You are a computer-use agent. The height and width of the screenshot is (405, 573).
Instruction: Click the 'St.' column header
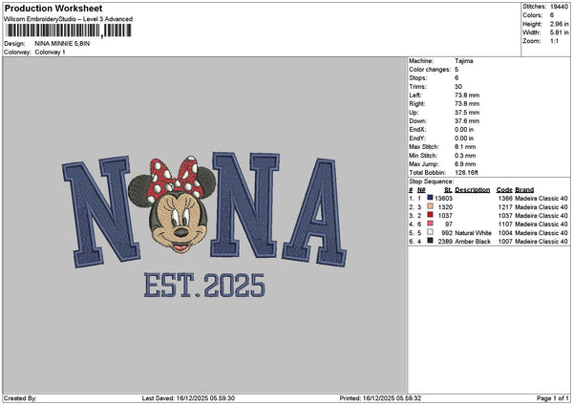pyautogui.click(x=449, y=190)
